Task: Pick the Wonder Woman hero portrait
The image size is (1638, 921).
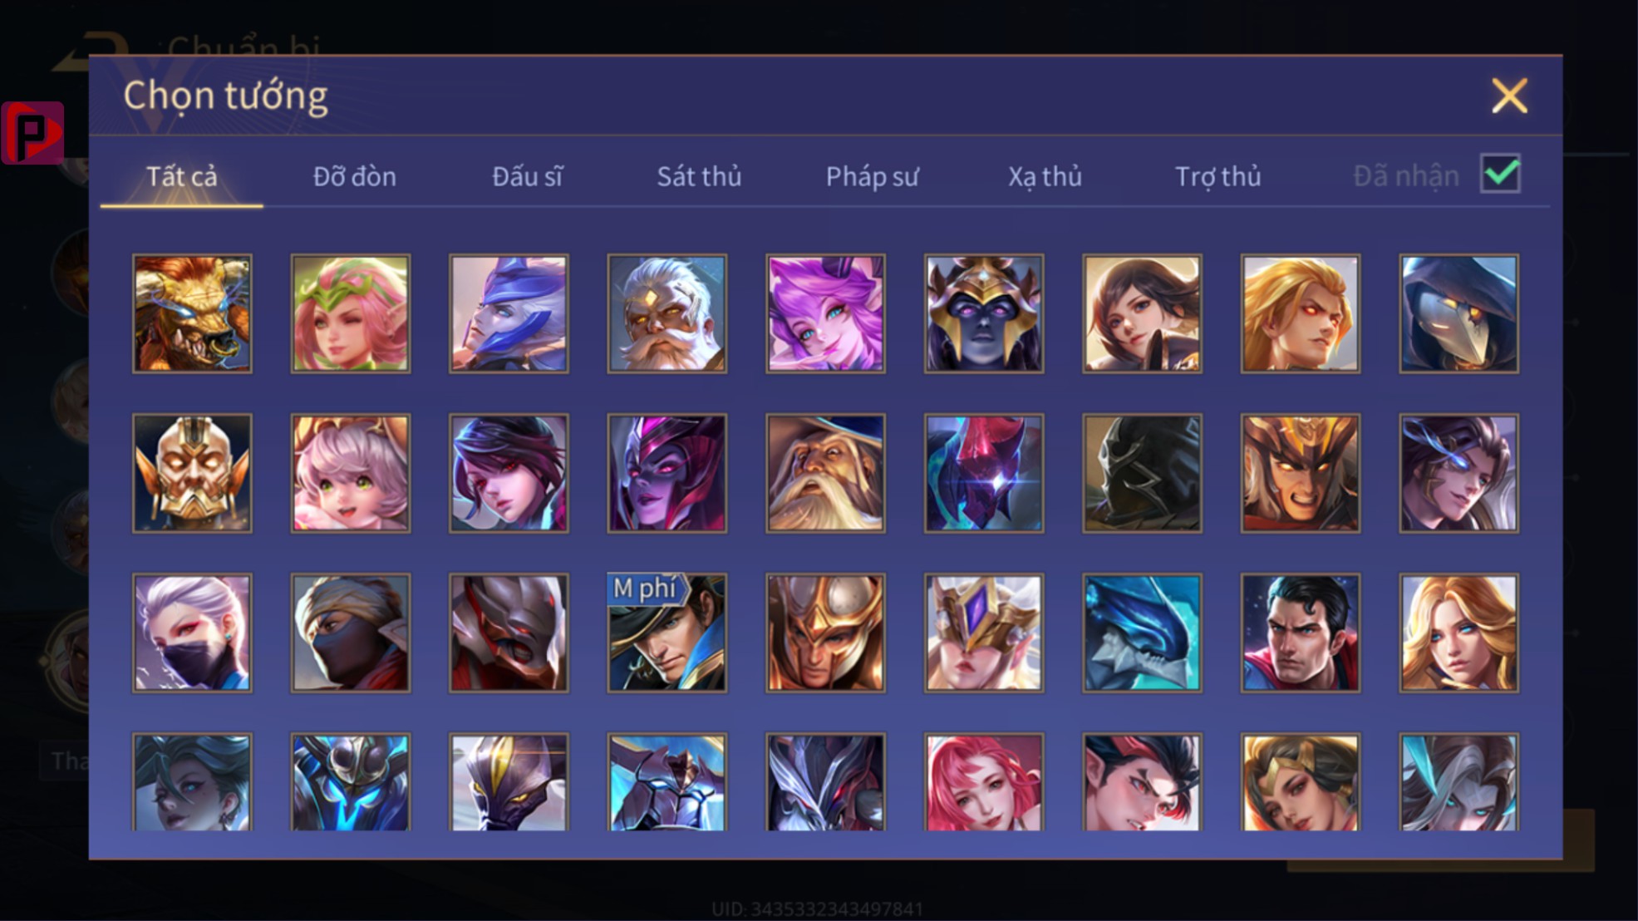Action: point(1301,781)
